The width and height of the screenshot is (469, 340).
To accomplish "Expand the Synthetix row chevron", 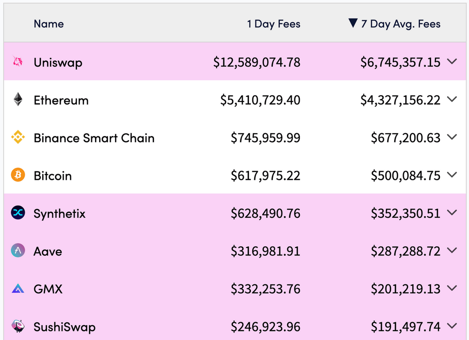I will [451, 213].
